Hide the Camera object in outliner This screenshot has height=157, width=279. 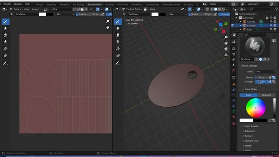click(x=271, y=22)
